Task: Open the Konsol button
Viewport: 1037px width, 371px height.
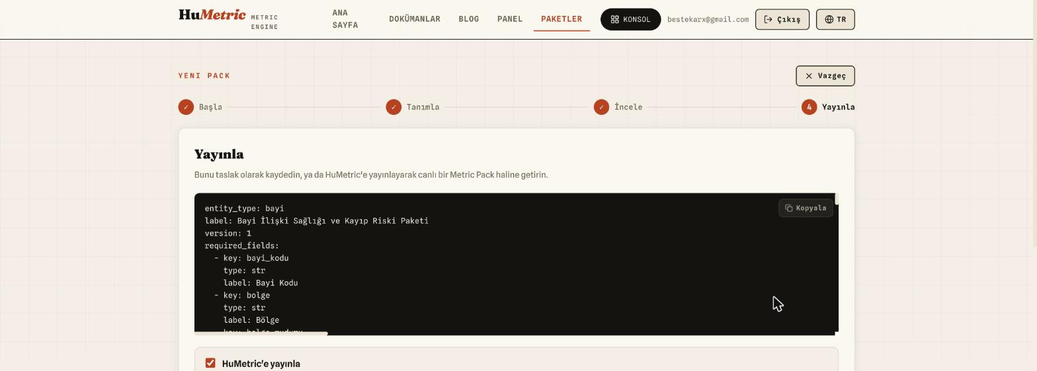Action: 630,19
